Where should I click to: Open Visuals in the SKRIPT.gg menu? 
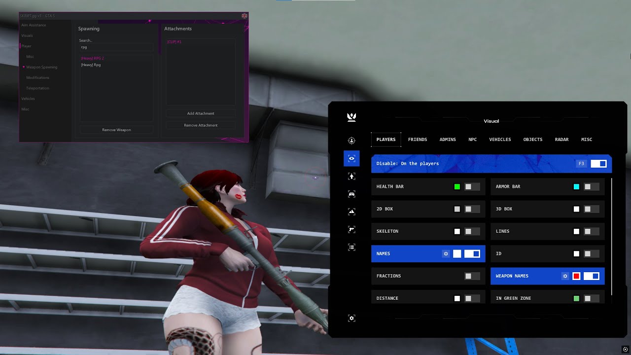[27, 35]
